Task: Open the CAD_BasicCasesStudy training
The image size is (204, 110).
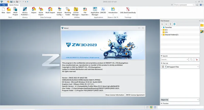Action: click(x=128, y=11)
